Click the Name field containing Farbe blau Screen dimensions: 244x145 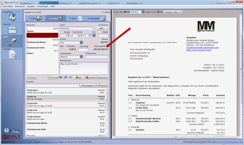coord(76,28)
